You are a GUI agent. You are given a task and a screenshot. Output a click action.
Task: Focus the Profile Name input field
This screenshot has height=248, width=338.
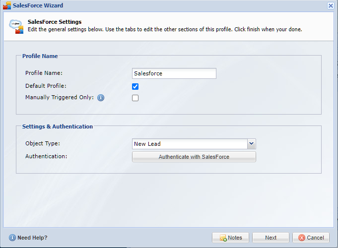coord(174,73)
